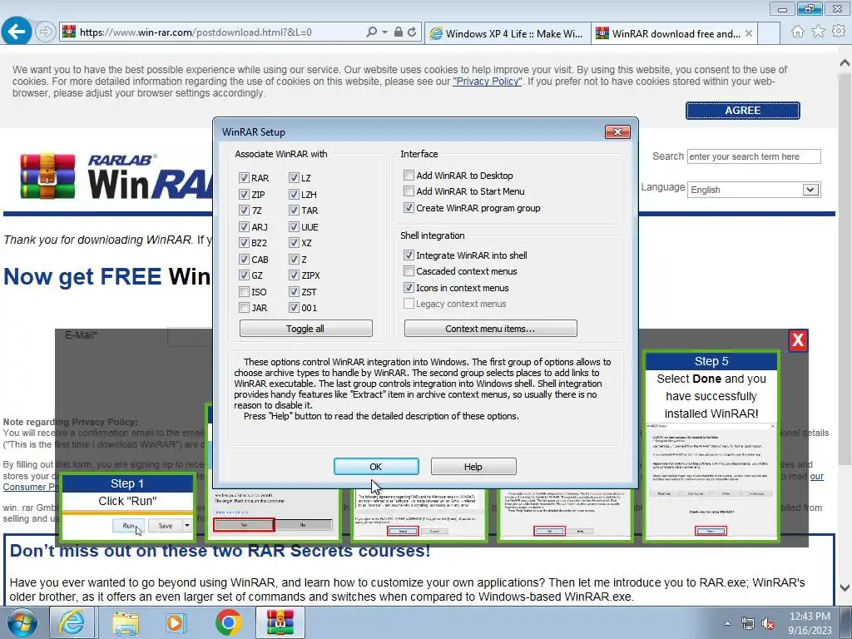Click Step 5 installation thumbnail
The image size is (852, 639).
711,482
